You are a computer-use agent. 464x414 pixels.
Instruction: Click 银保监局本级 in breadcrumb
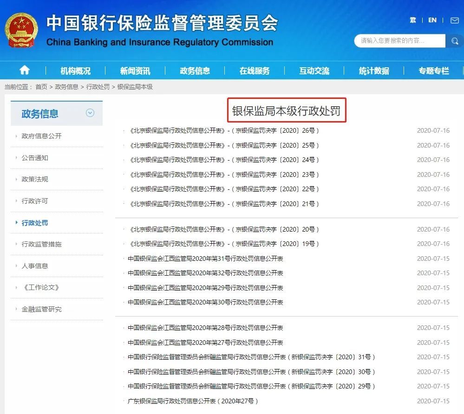click(x=135, y=87)
